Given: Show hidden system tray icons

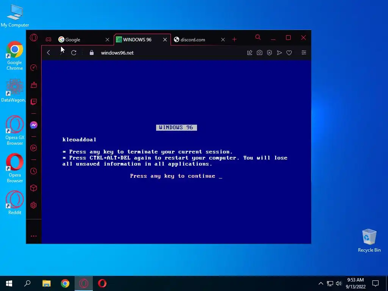Looking at the screenshot, I should pos(321,283).
